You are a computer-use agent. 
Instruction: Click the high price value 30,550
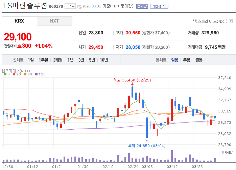coord(133,33)
